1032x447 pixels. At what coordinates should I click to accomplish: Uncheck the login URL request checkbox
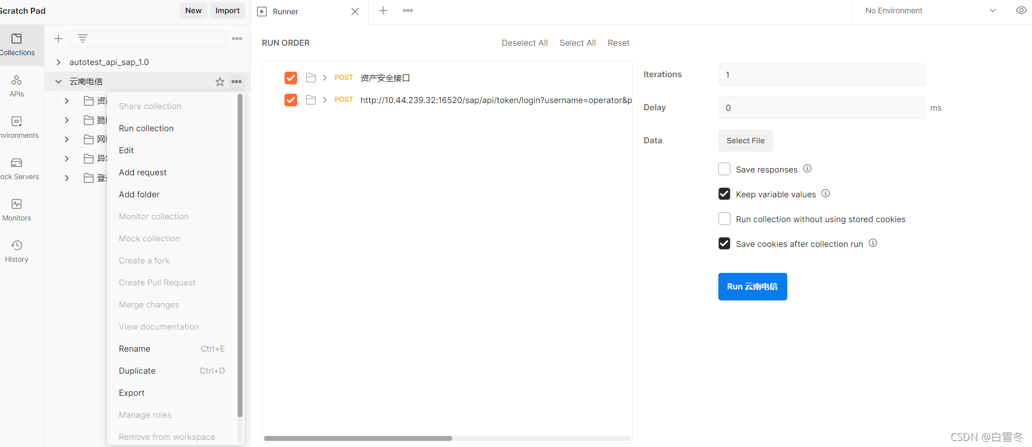tap(291, 100)
